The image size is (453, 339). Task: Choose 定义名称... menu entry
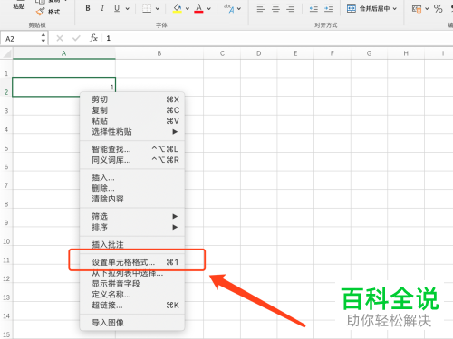coord(132,295)
